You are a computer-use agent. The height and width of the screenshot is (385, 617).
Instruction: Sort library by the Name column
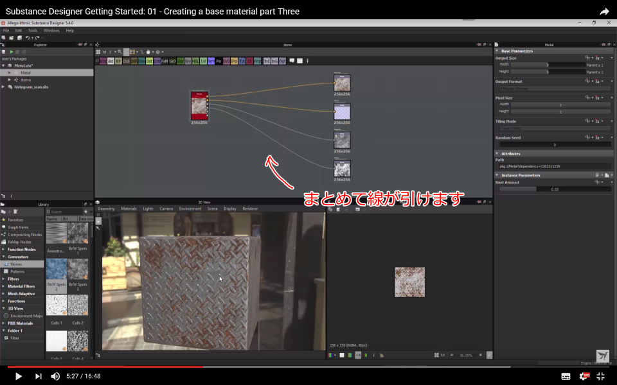tap(53, 219)
